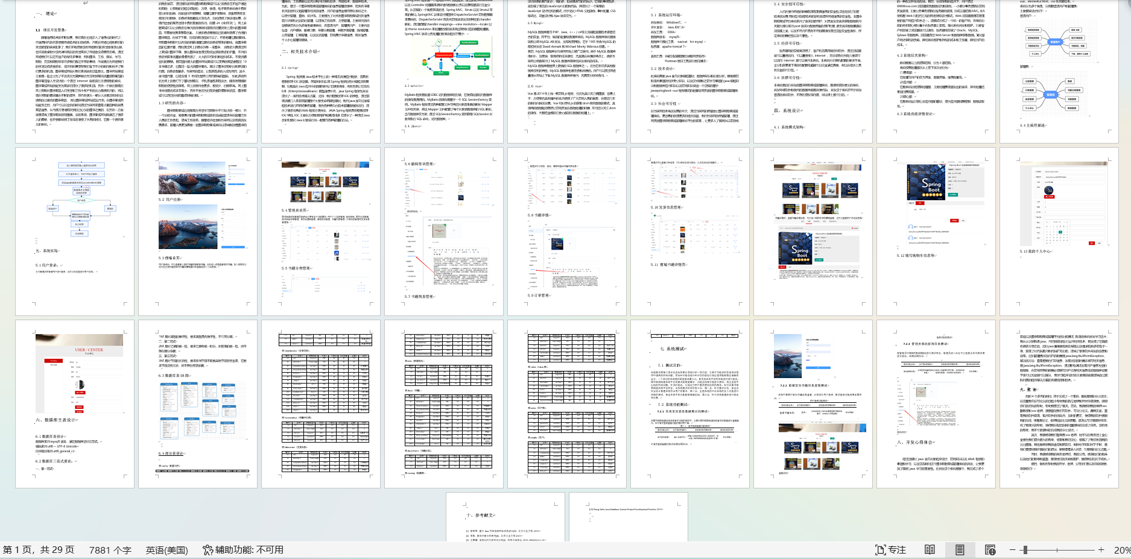
Task: Select page with '5.12 填写购物车信息等'
Action: pos(936,232)
